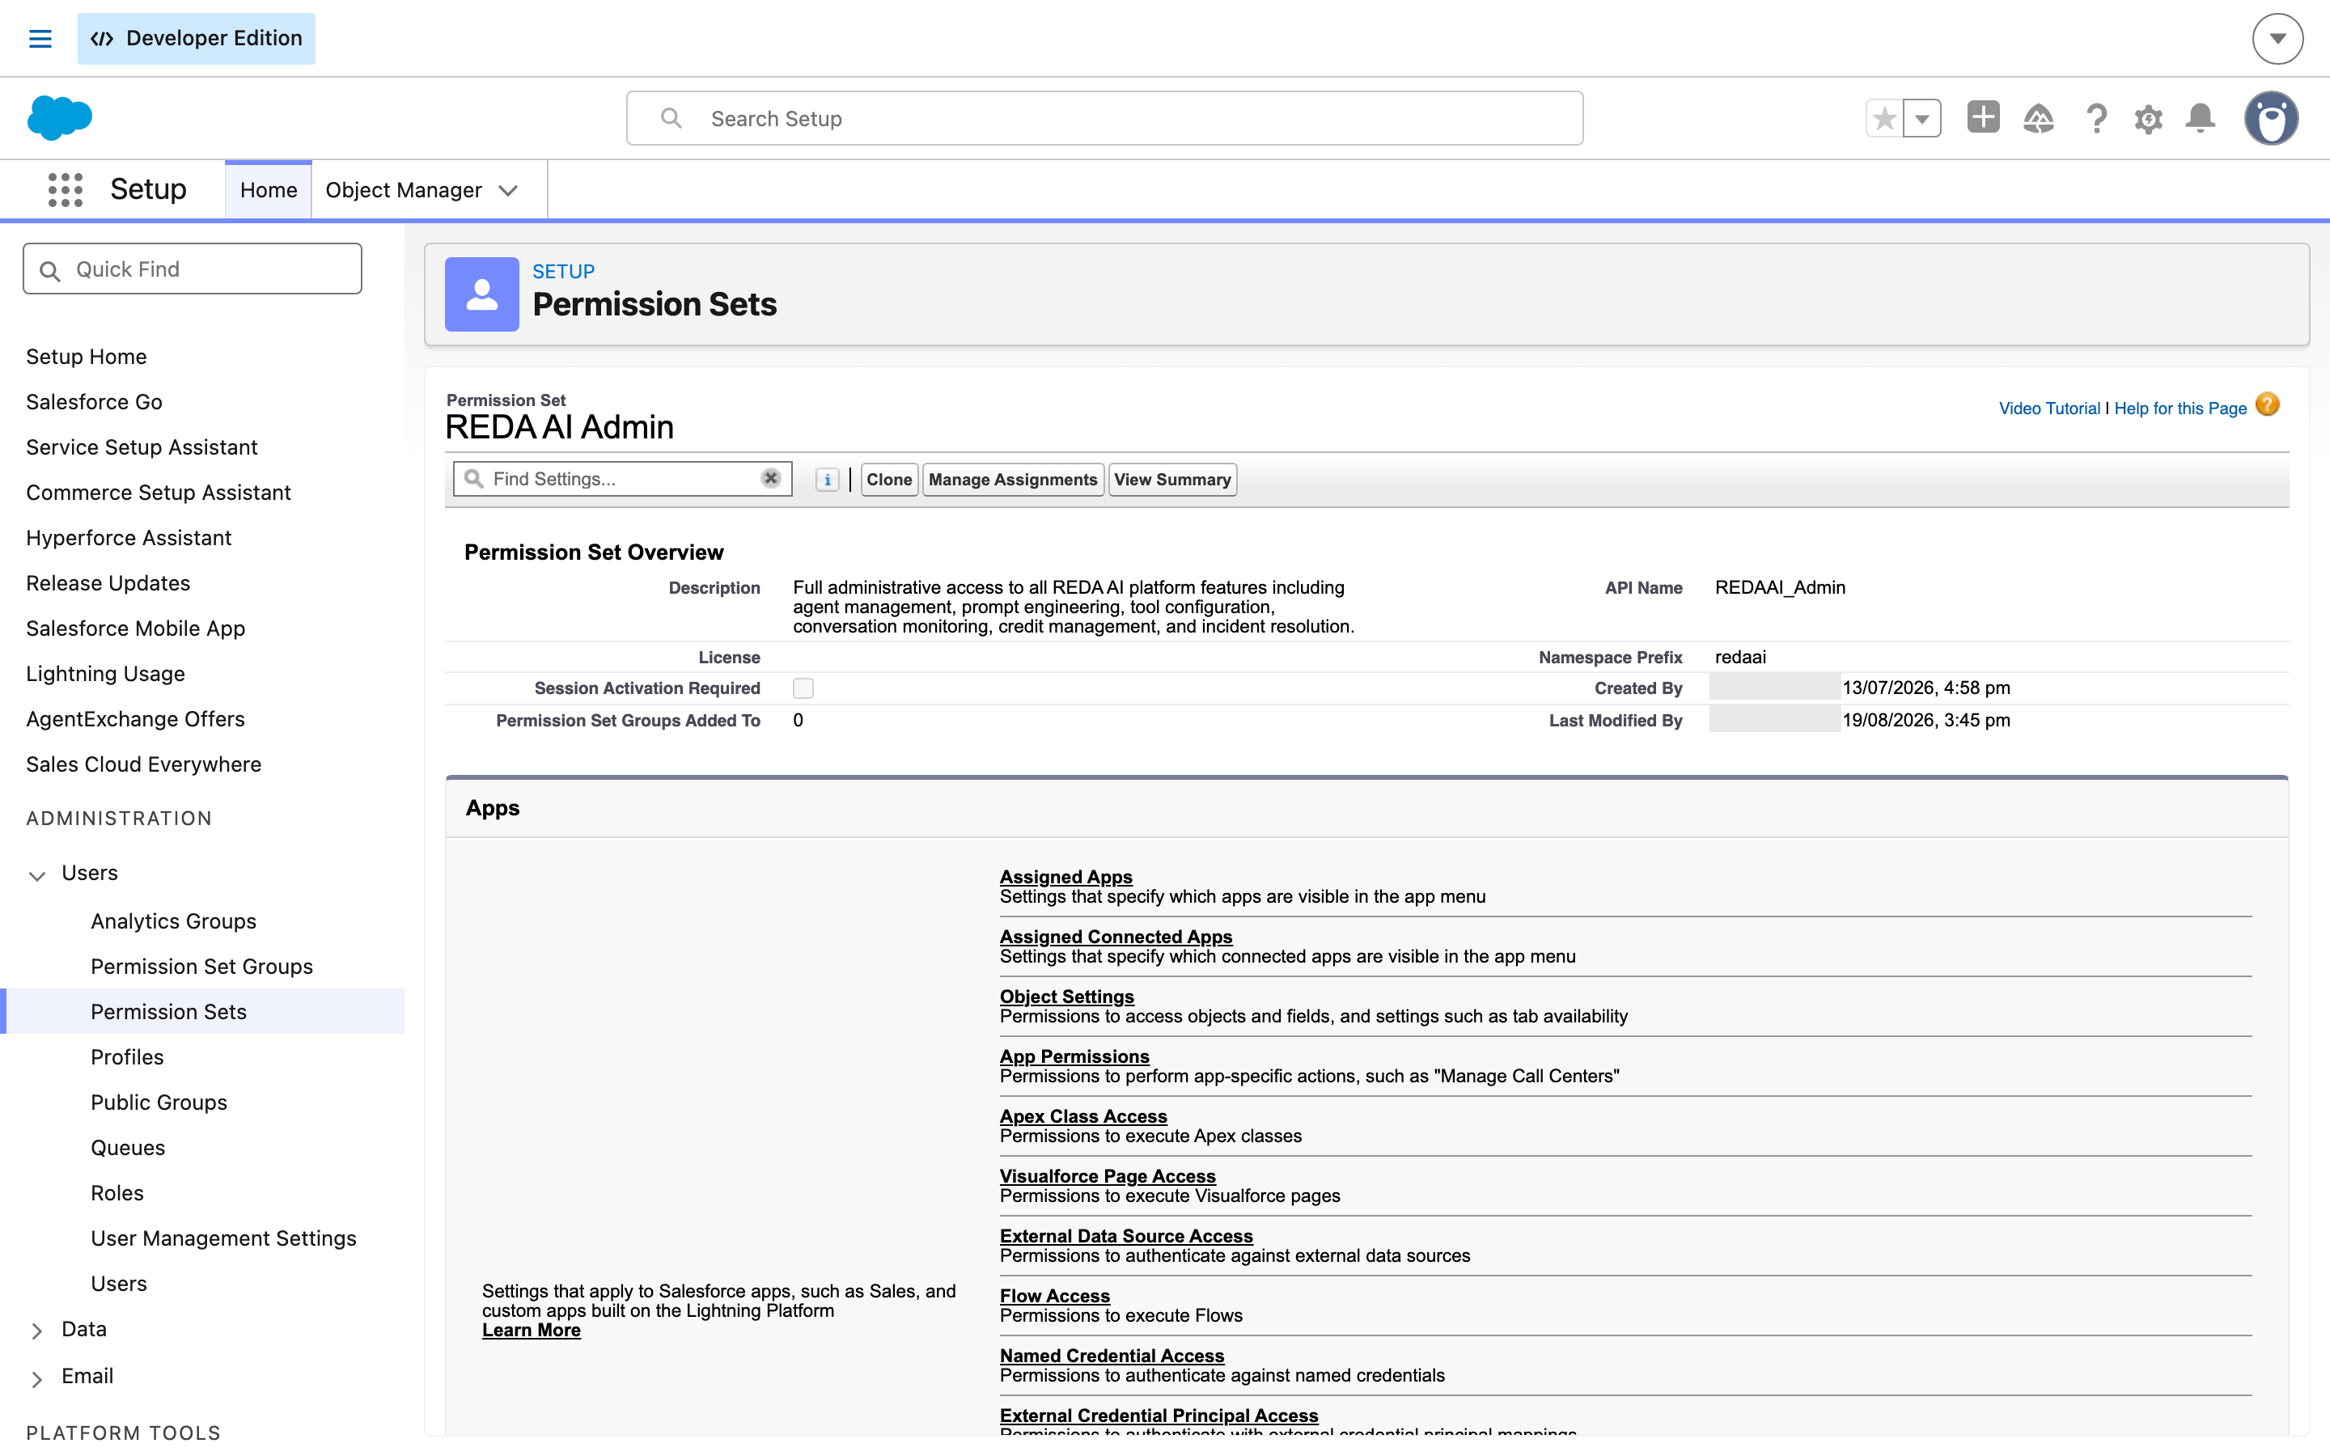Click the Salesforce cloud logo
The image size is (2330, 1456).
pyautogui.click(x=60, y=117)
